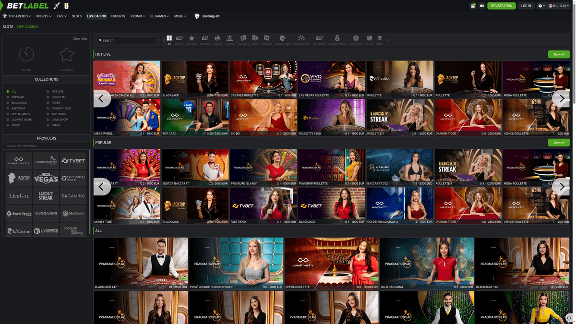Expand the PROMO dropdown menu
The width and height of the screenshot is (576, 324).
pyautogui.click(x=138, y=16)
